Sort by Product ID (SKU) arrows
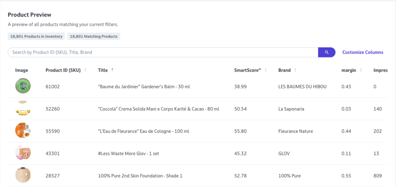The image size is (396, 187). pyautogui.click(x=85, y=70)
